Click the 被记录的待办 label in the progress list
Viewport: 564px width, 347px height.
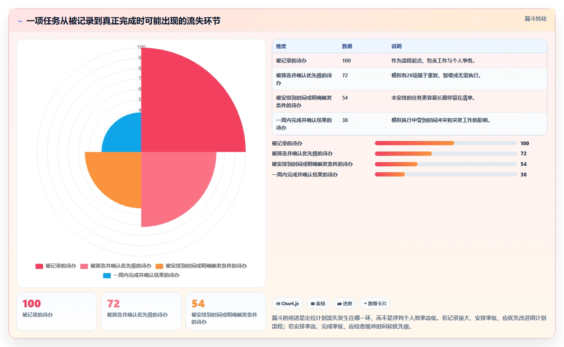coord(287,144)
